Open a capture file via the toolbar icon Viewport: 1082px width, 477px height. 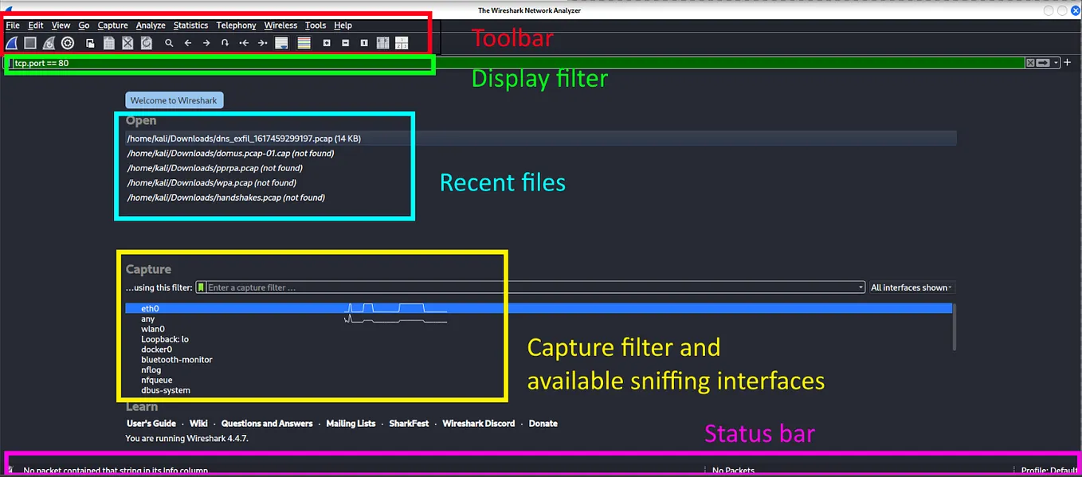(88, 42)
